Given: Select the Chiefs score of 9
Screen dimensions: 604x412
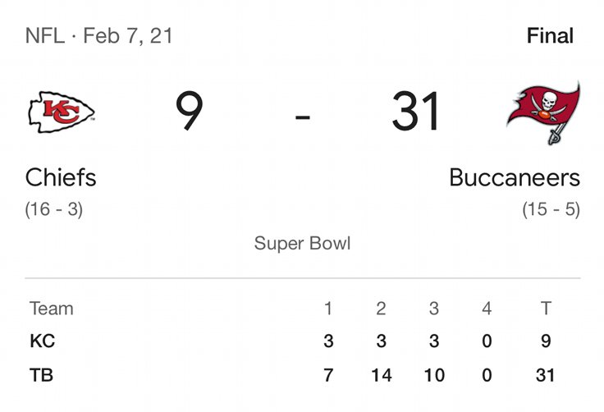Looking at the screenshot, I should [189, 111].
